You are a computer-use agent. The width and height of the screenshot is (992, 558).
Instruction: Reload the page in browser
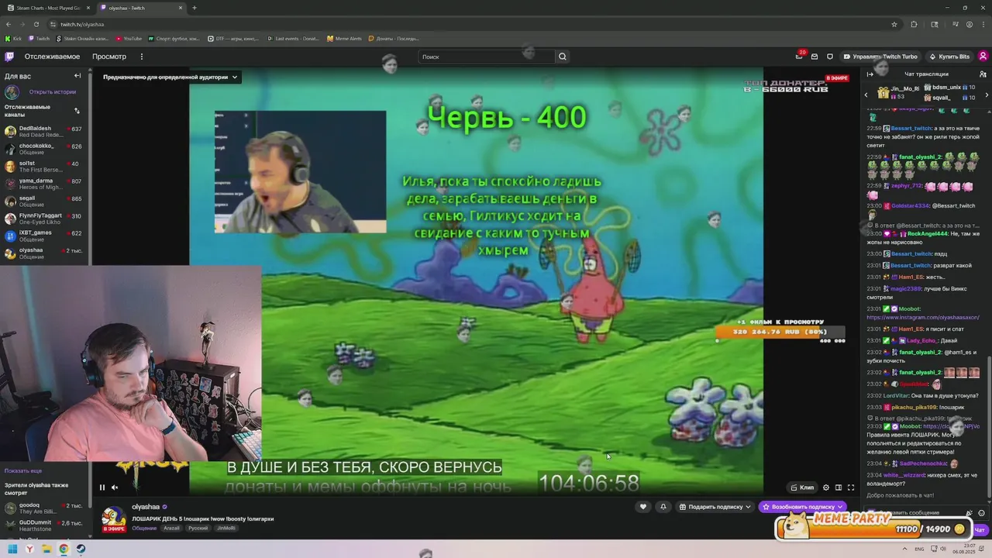[x=36, y=24]
